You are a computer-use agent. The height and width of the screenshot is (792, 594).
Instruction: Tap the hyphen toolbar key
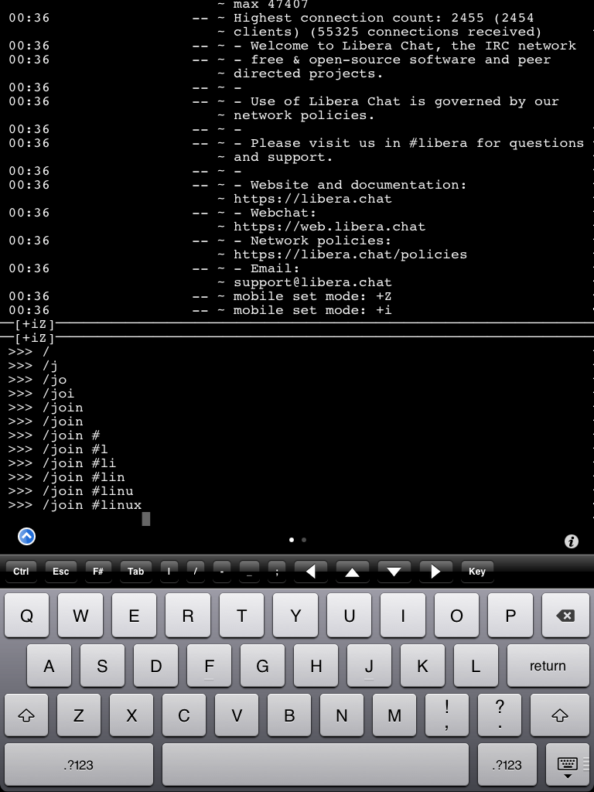tap(222, 572)
